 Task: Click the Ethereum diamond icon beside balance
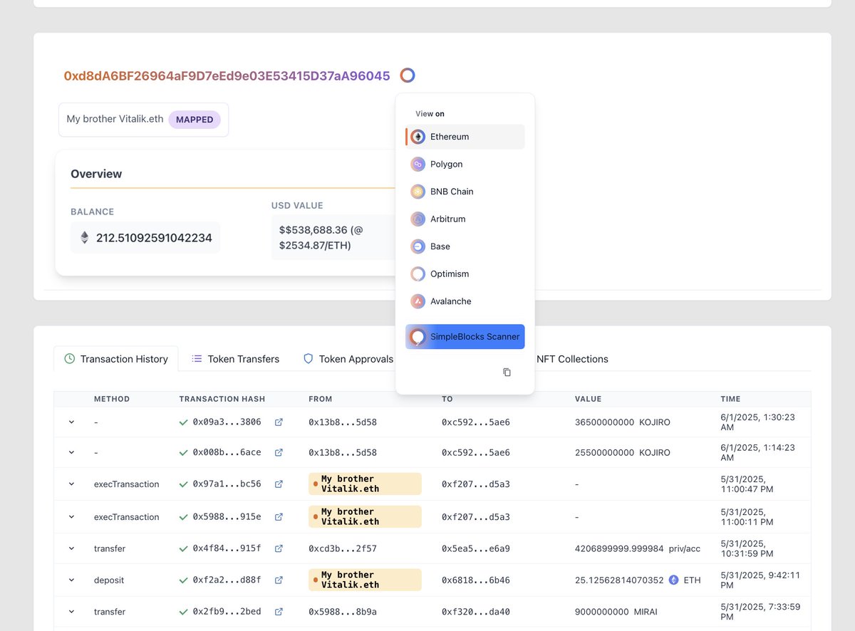[85, 238]
